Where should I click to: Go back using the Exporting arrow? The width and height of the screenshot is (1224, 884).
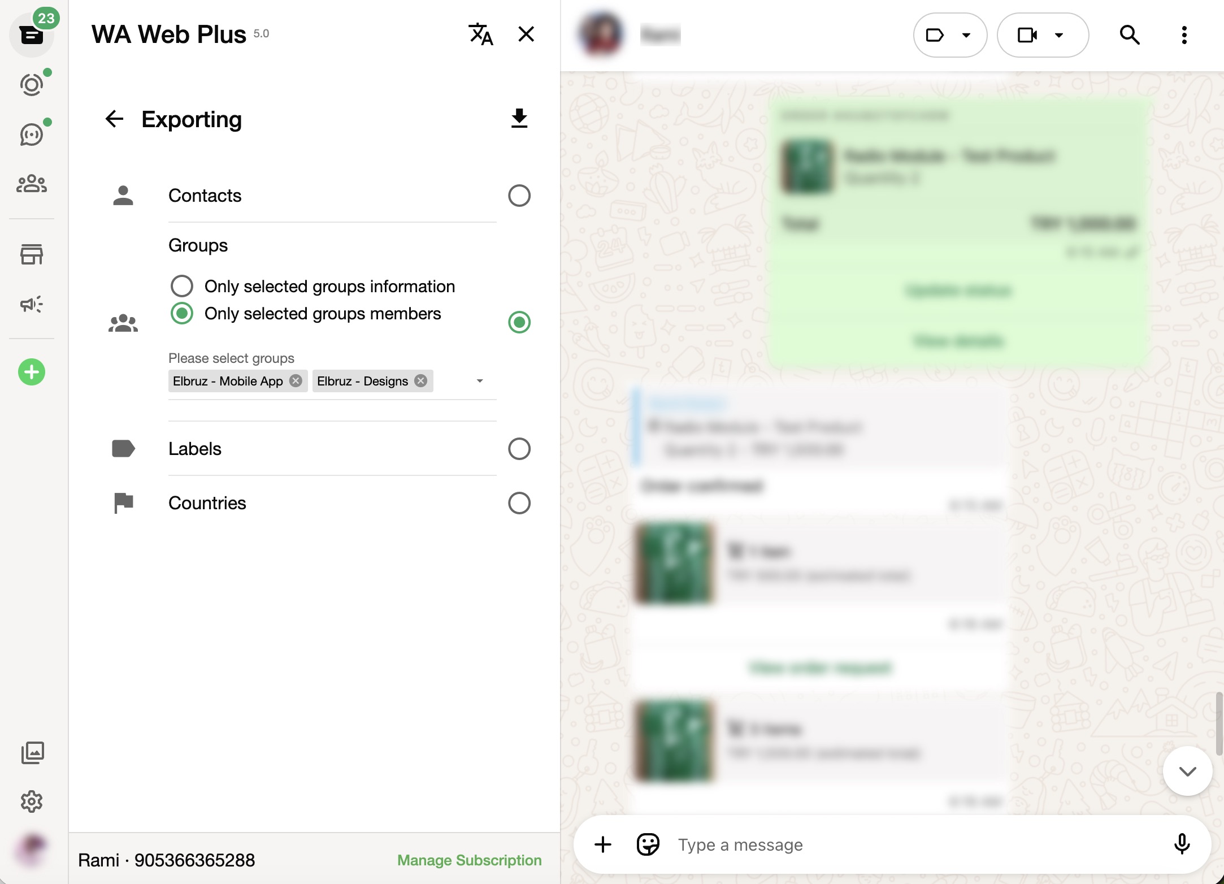(114, 119)
